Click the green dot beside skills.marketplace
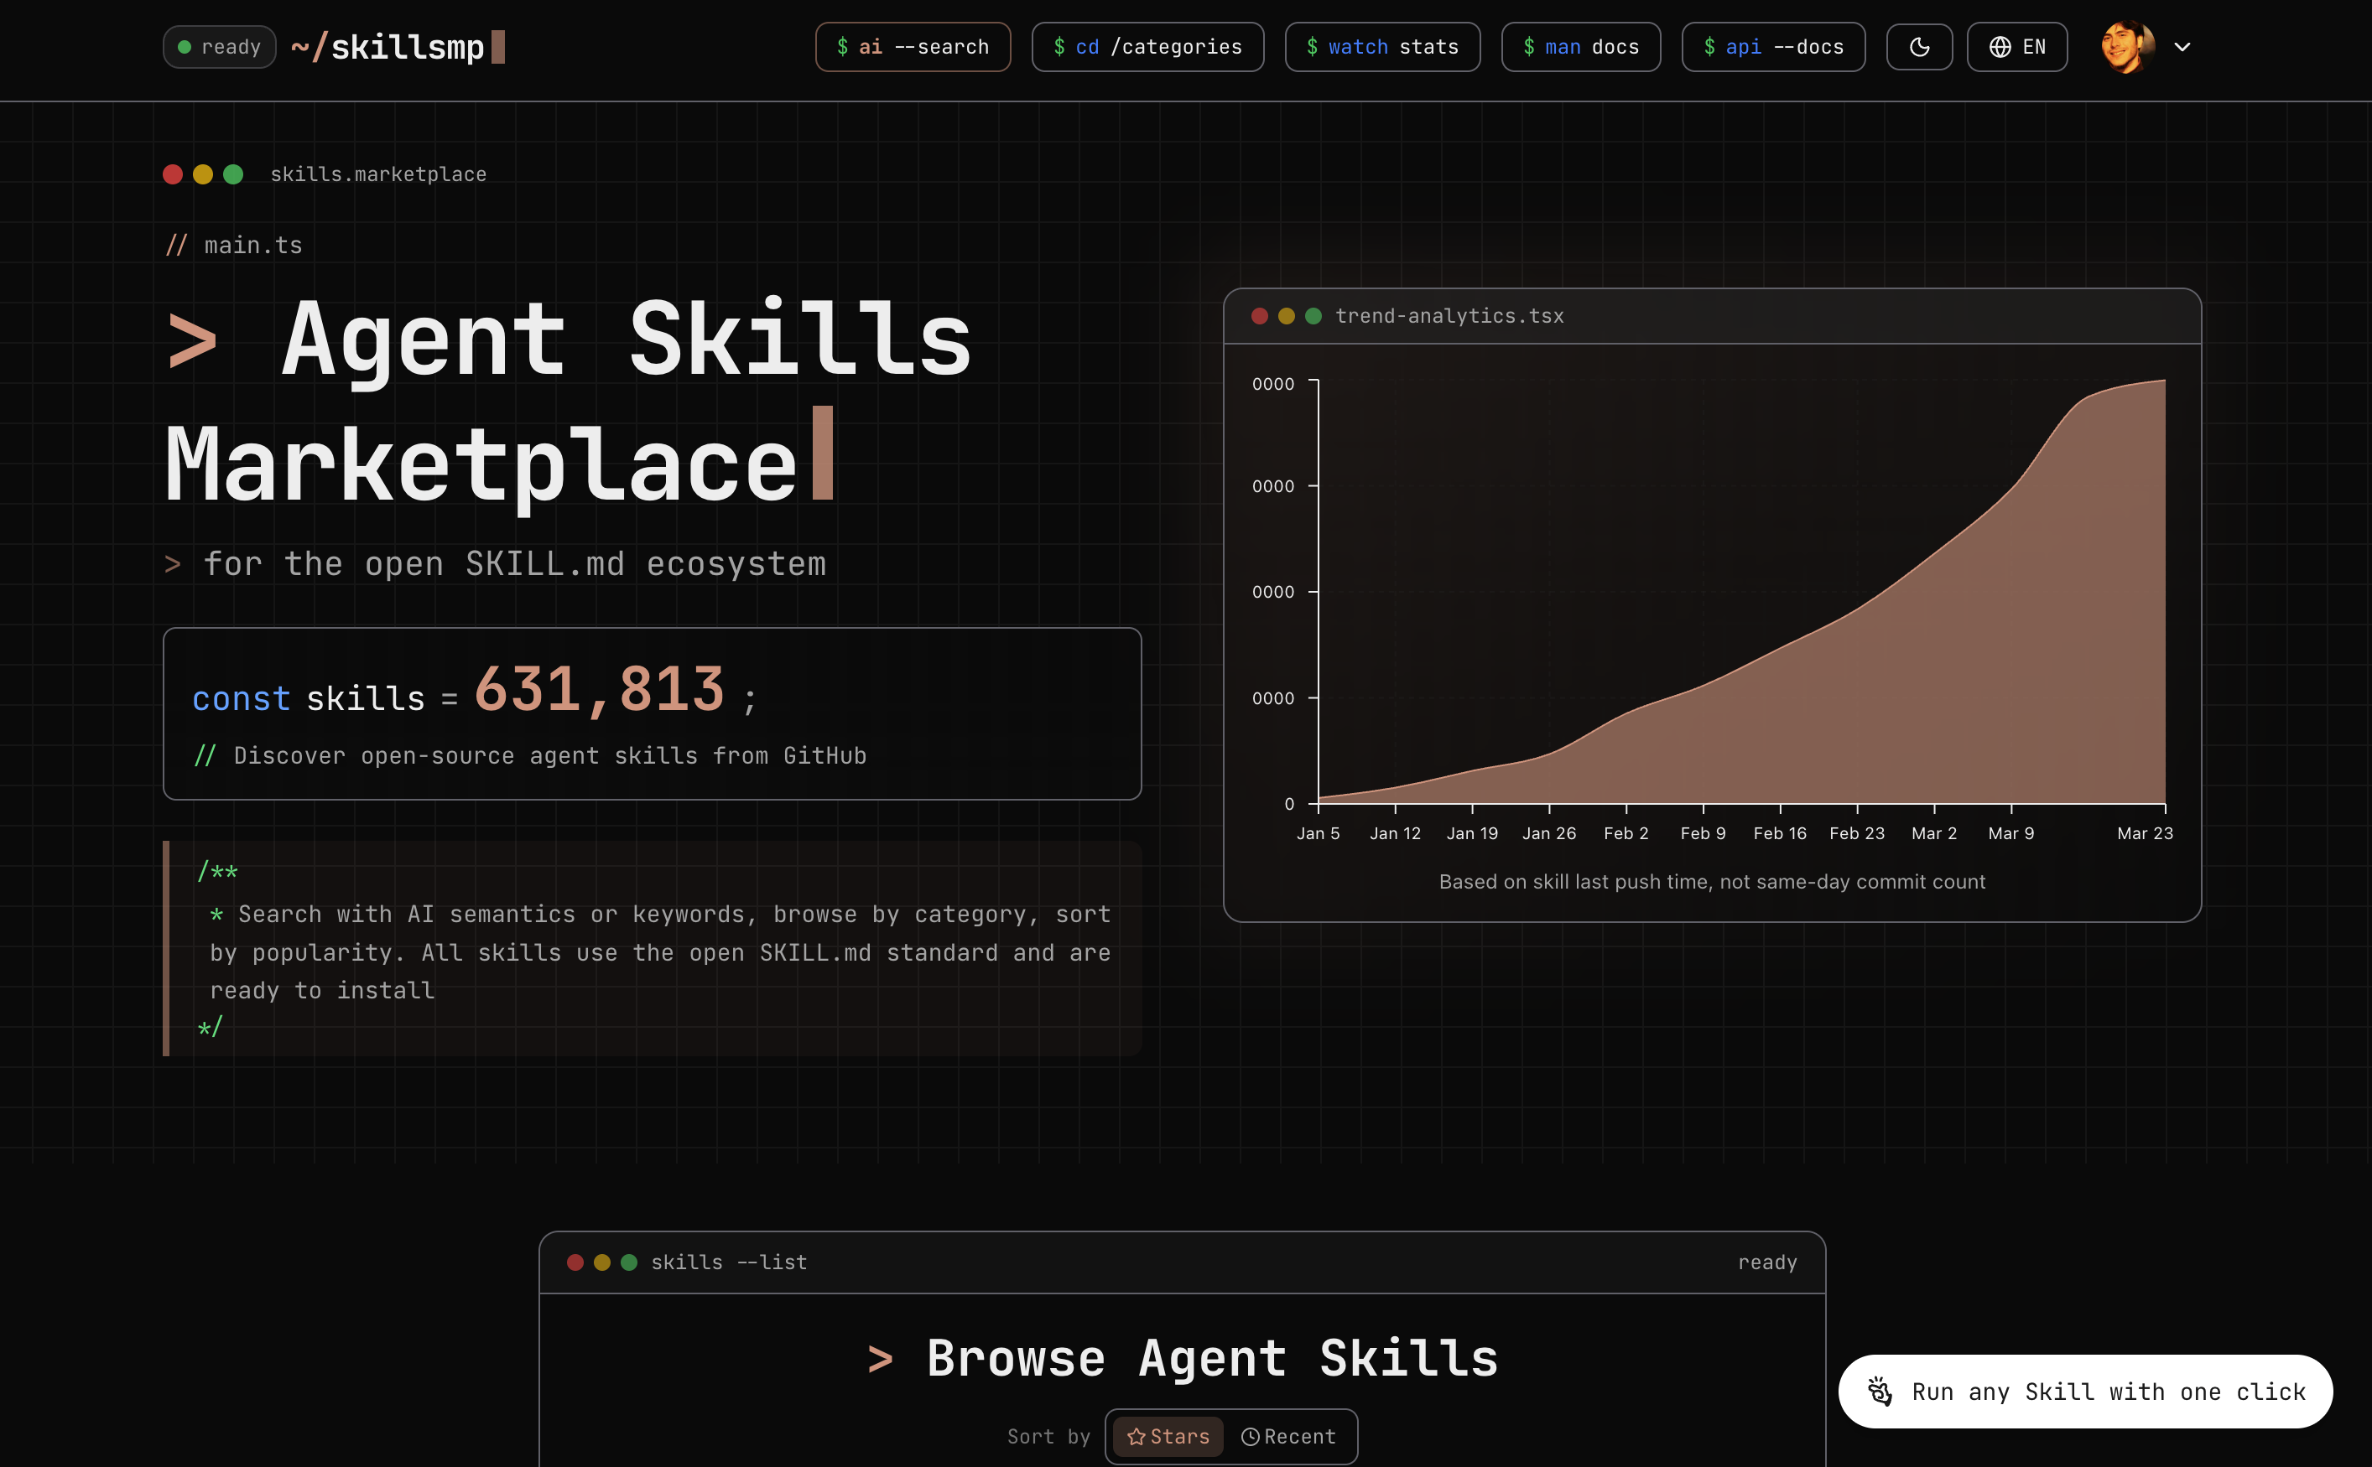The image size is (2372, 1467). tap(233, 174)
